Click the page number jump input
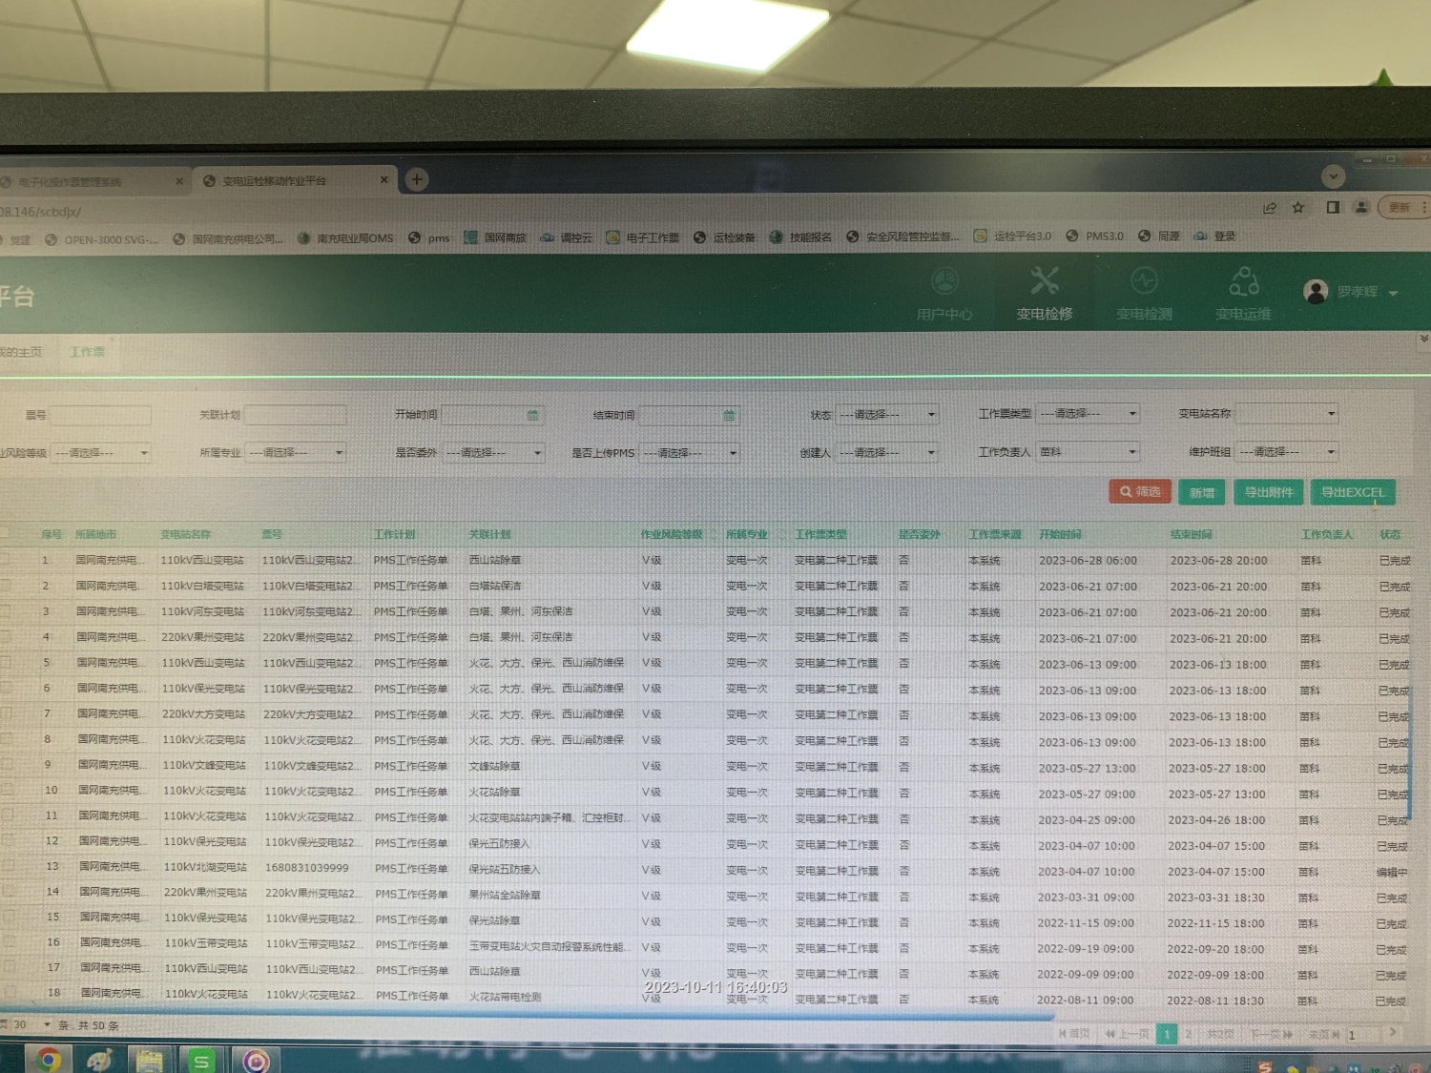Viewport: 1431px width, 1073px height. click(1361, 1034)
